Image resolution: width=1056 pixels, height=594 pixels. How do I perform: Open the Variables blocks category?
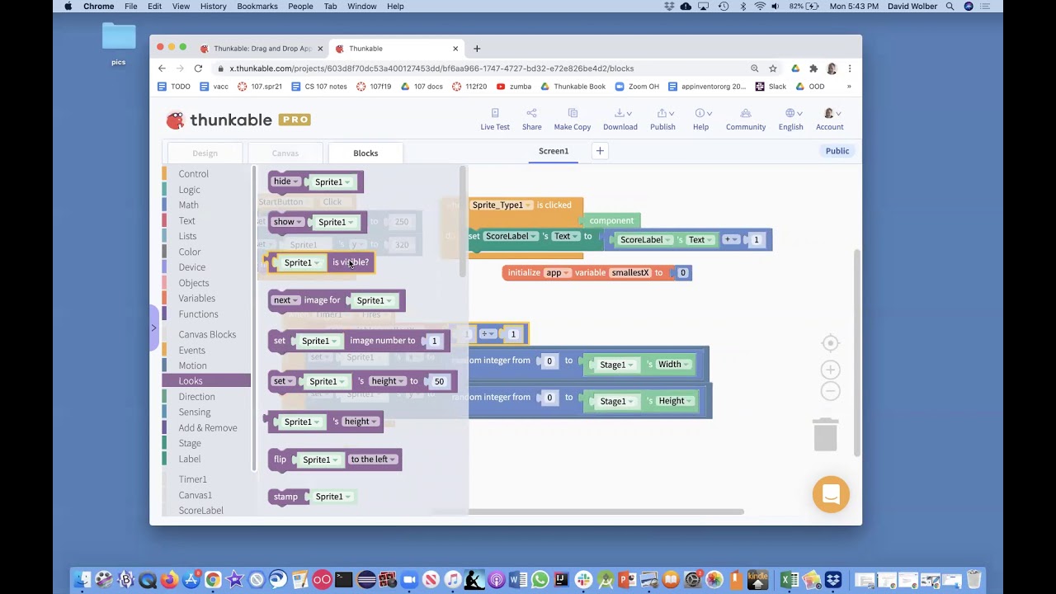tap(196, 298)
